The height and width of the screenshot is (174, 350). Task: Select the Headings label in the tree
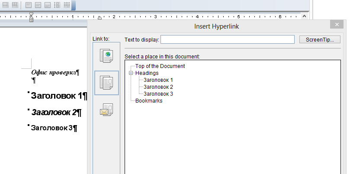point(147,73)
